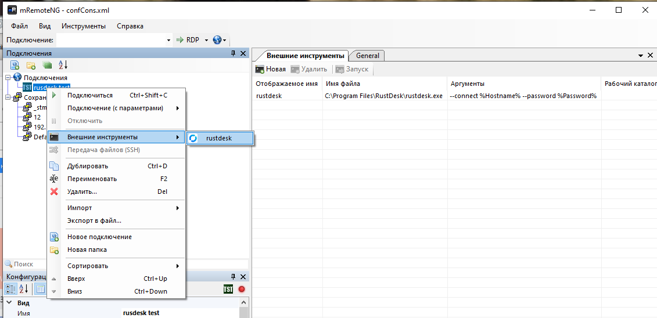Click the new folder icon in Подключения toolbar
The width and height of the screenshot is (657, 318).
pyautogui.click(x=31, y=65)
